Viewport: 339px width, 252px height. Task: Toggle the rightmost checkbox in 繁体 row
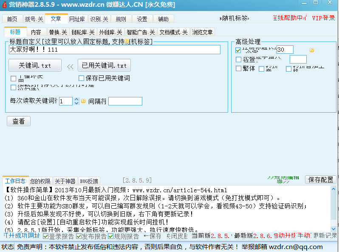288,69
